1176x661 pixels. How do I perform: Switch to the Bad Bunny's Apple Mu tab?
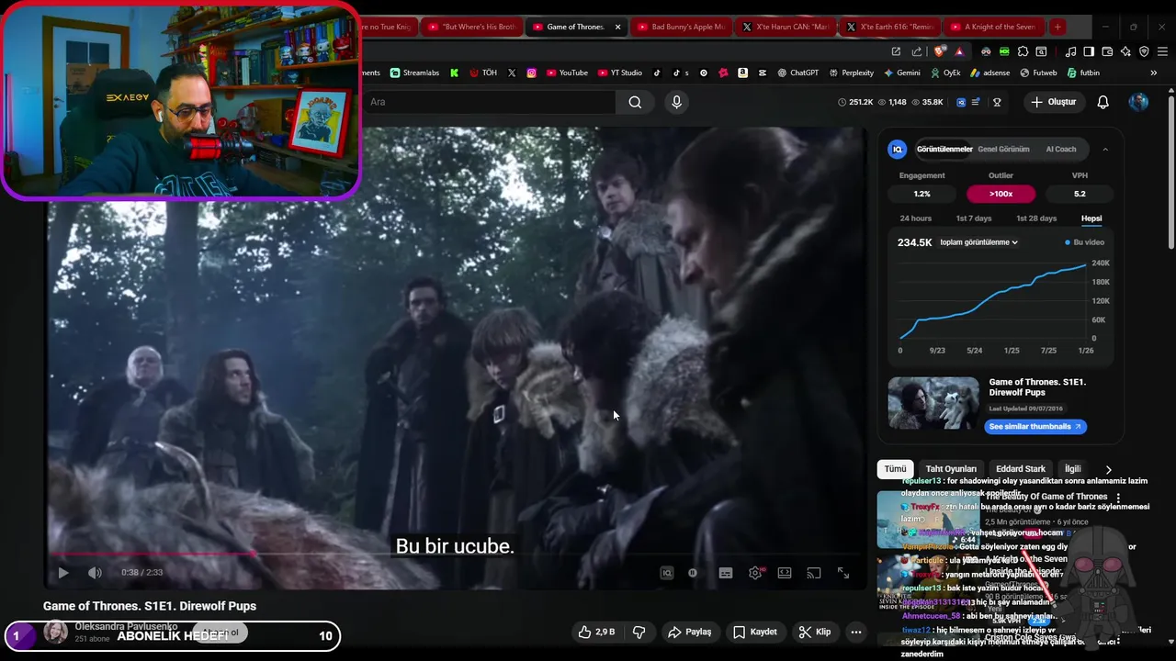coord(681,27)
